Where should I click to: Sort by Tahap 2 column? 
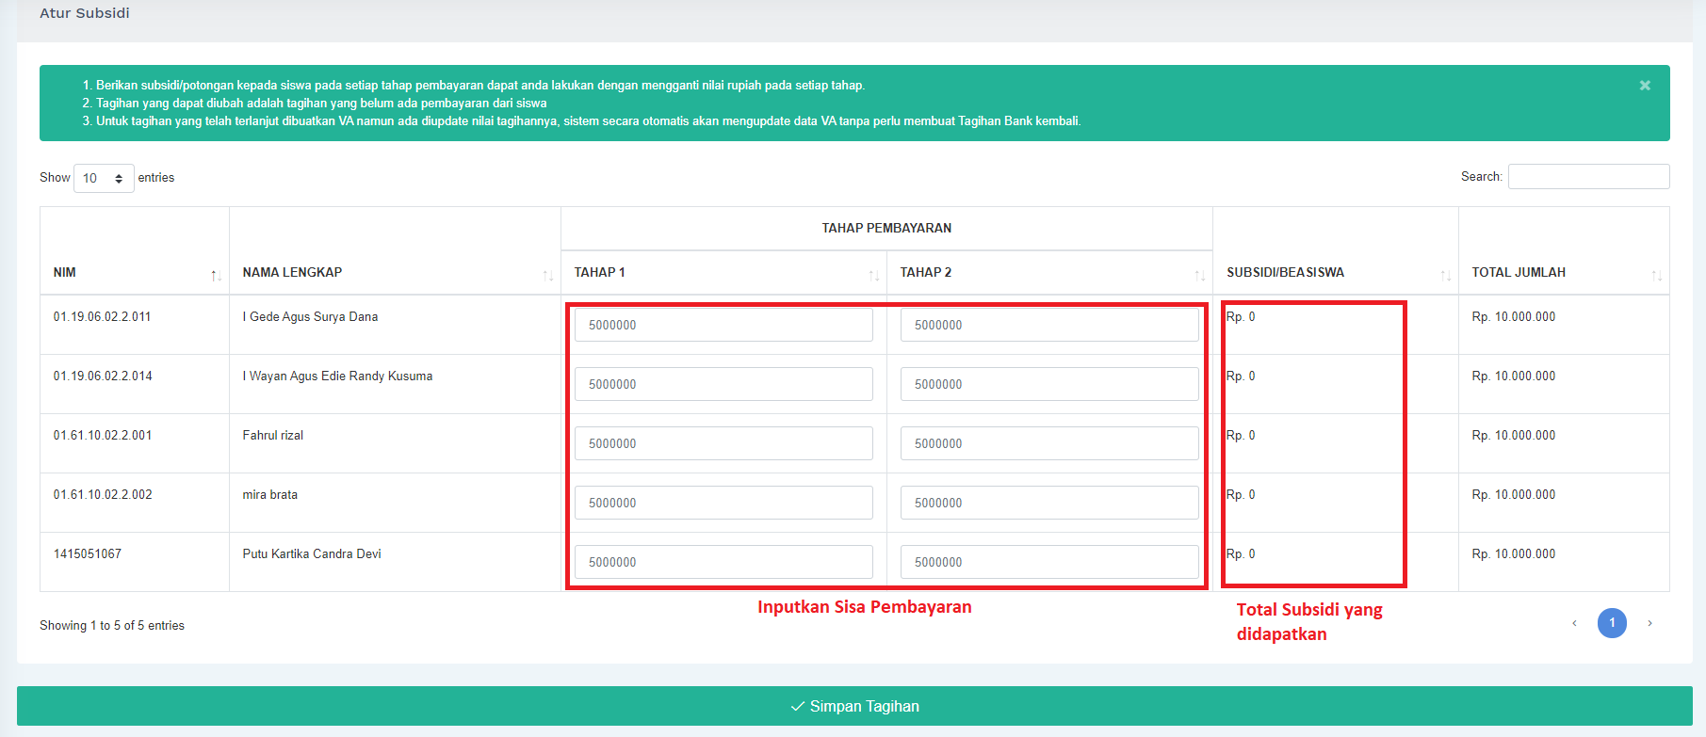(x=1048, y=273)
